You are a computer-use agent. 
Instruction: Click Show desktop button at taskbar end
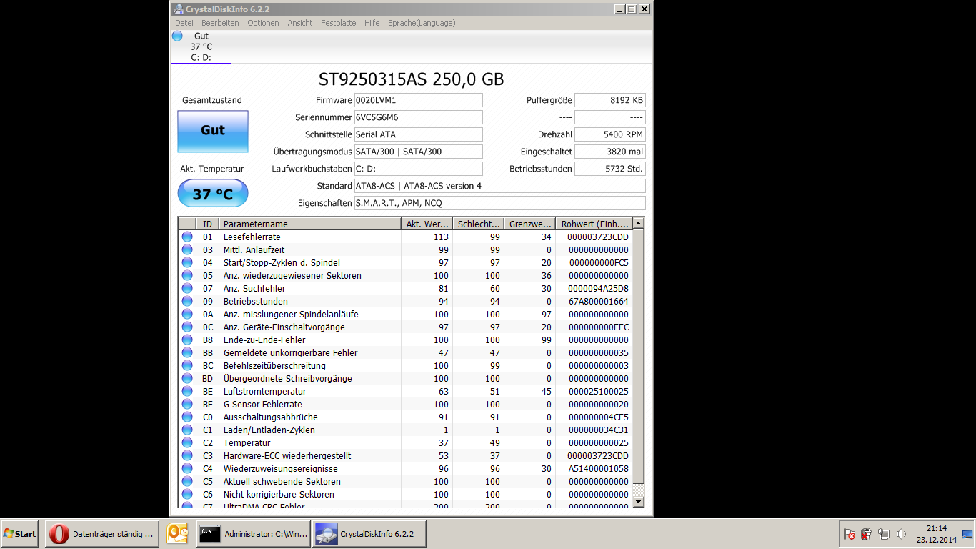[967, 534]
